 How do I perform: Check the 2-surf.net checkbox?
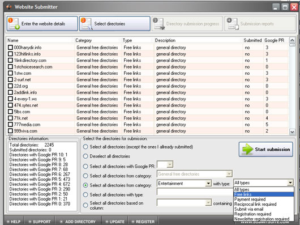(x=10, y=79)
